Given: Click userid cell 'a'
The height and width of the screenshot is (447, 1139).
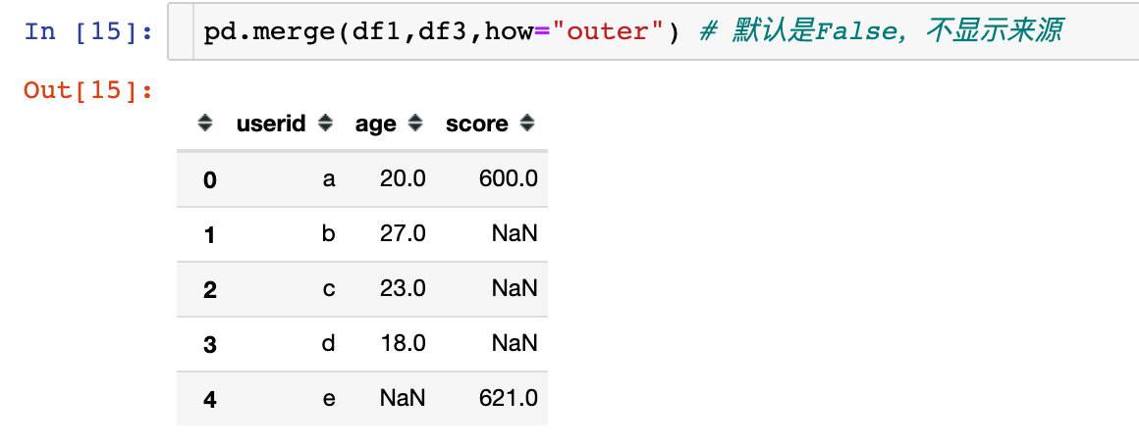Looking at the screenshot, I should click(328, 179).
